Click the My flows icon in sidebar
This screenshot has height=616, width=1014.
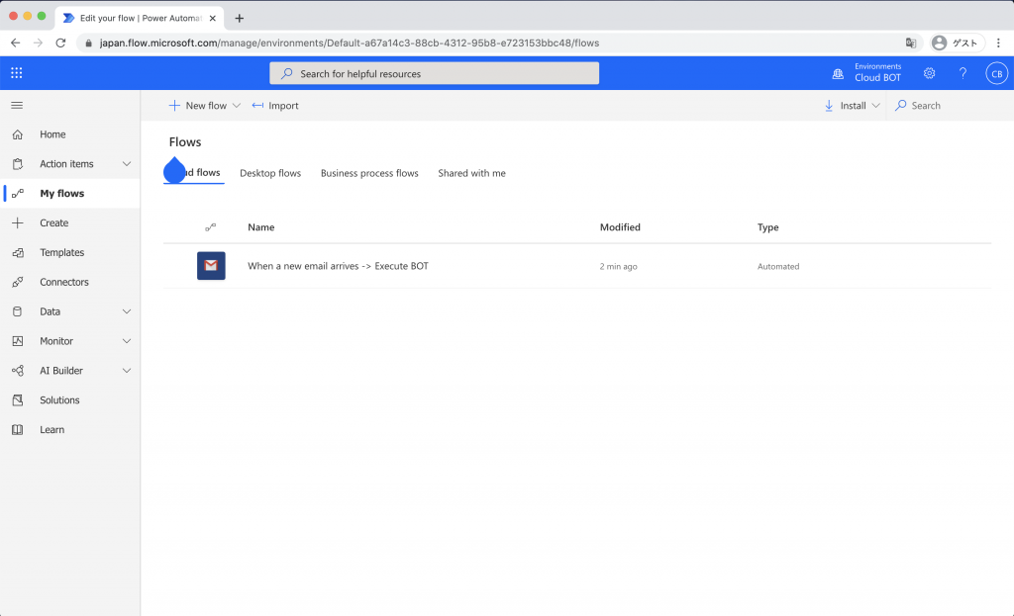tap(18, 193)
